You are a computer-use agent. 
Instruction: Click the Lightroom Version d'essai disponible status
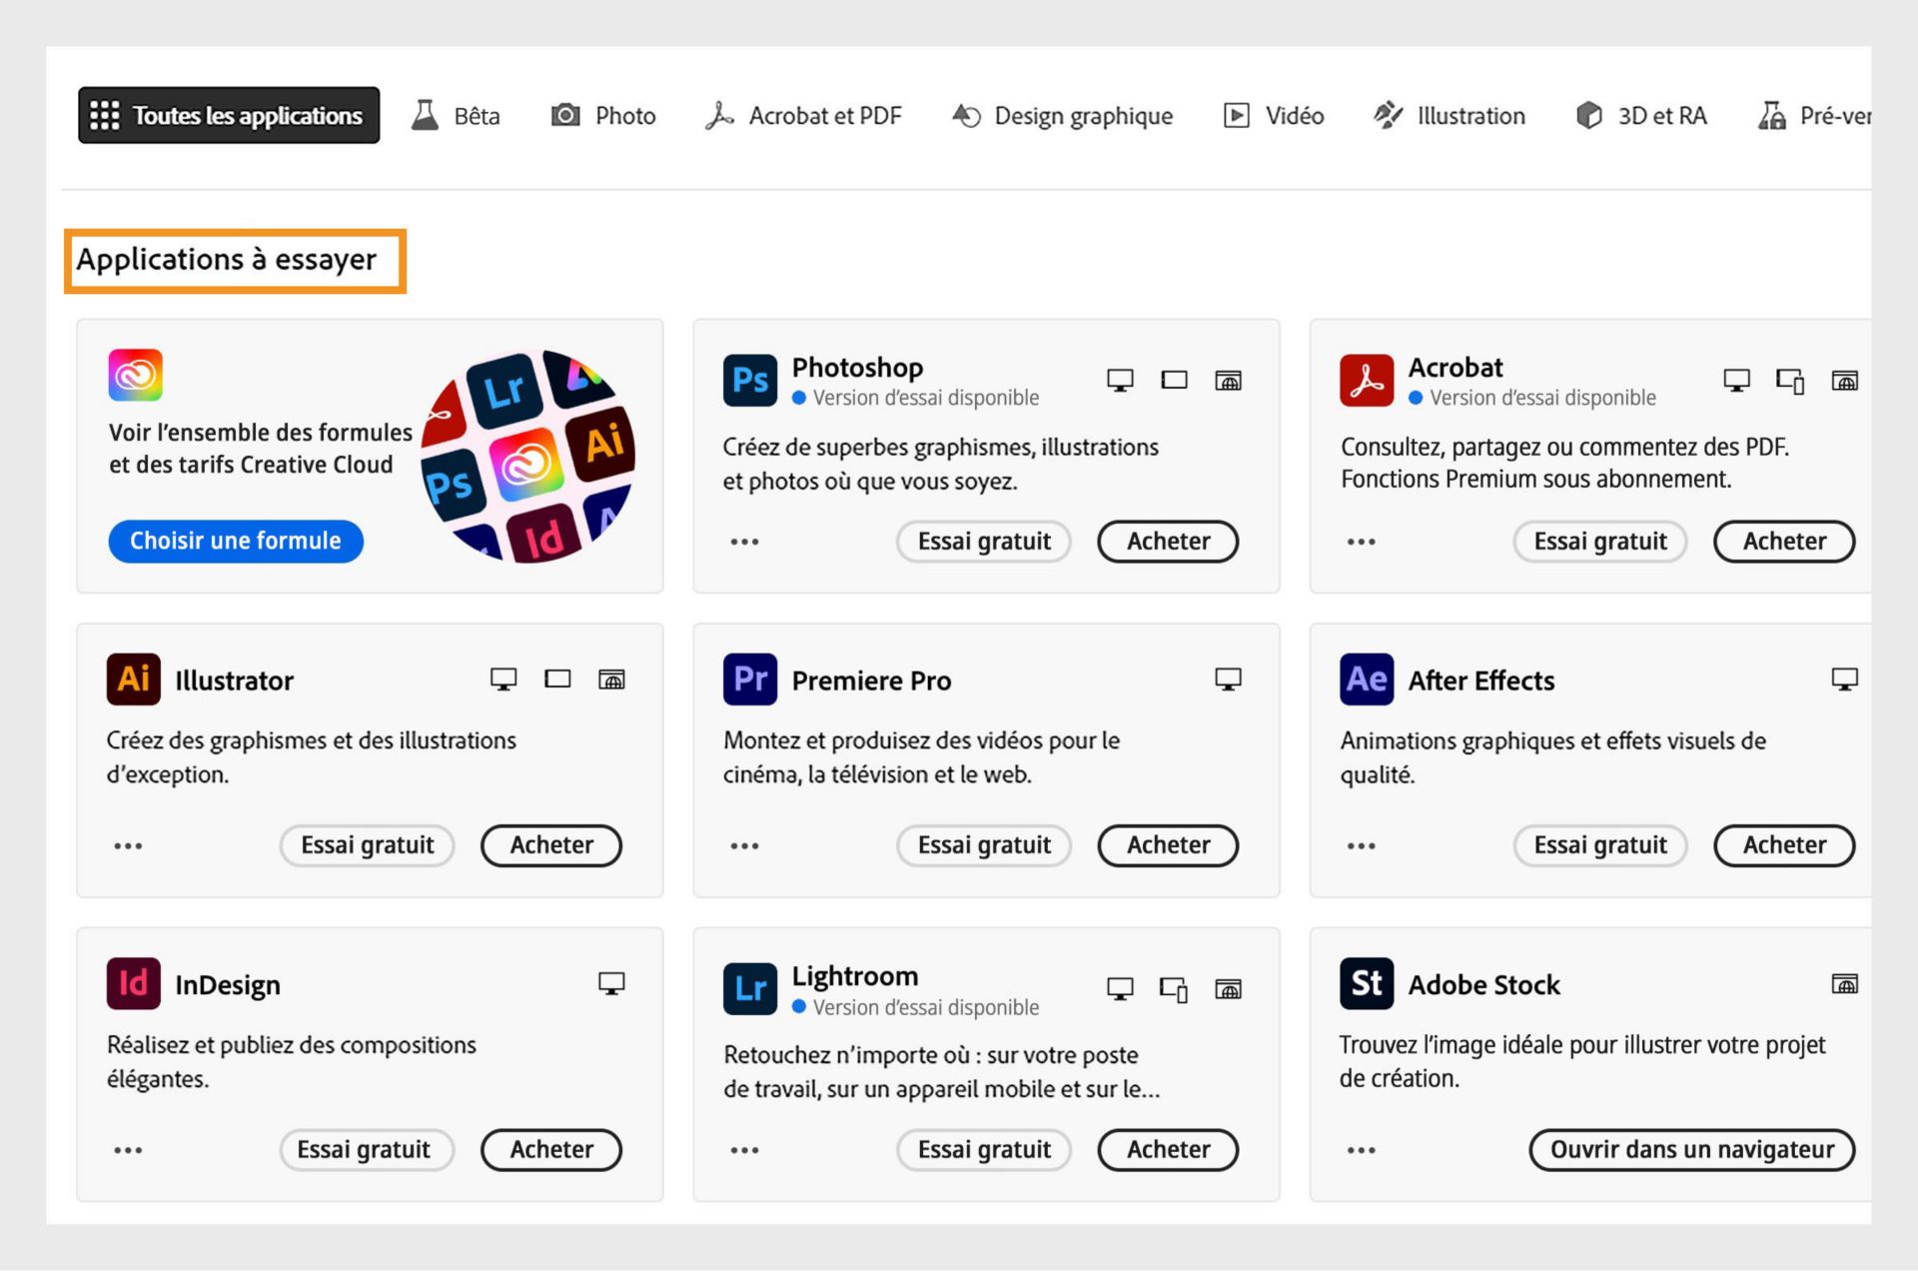click(916, 1007)
